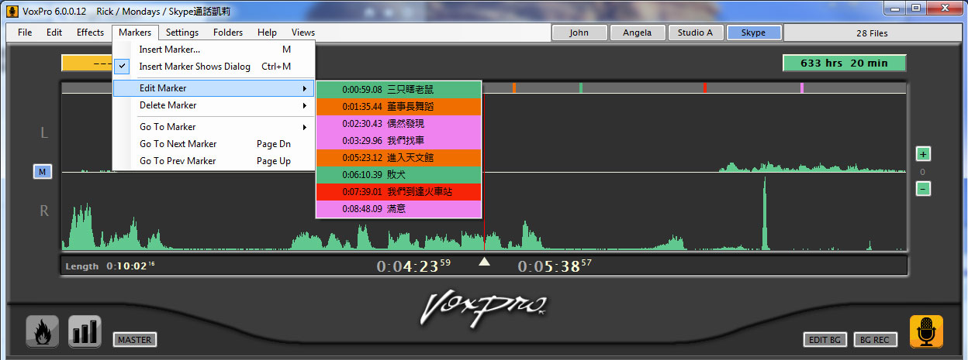The image size is (968, 360).
Task: Select the 0:05:23.12 marker entry
Action: 399,158
